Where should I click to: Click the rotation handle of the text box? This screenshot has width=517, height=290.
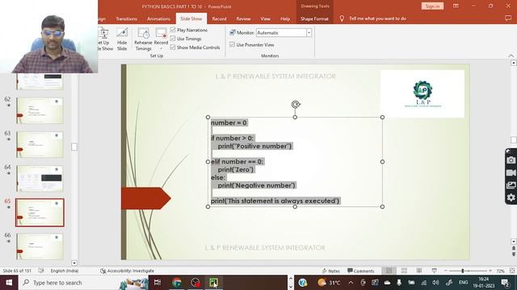(x=296, y=105)
